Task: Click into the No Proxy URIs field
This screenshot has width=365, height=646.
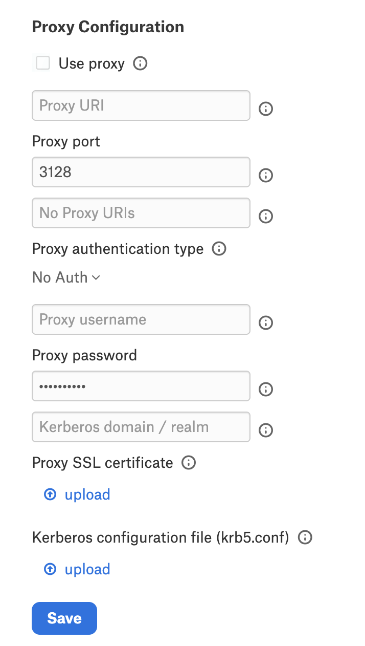Action: [x=141, y=213]
